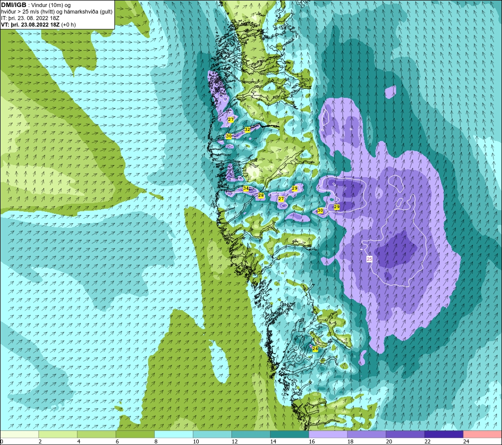
Task: Click the legend scale value 6
Action: click(x=117, y=441)
